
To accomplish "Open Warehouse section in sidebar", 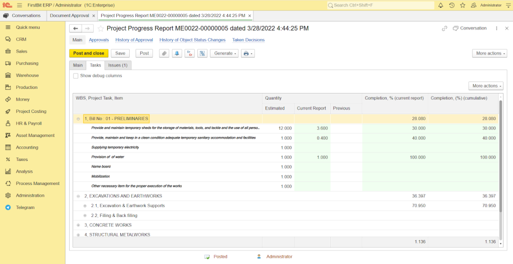I will (27, 75).
